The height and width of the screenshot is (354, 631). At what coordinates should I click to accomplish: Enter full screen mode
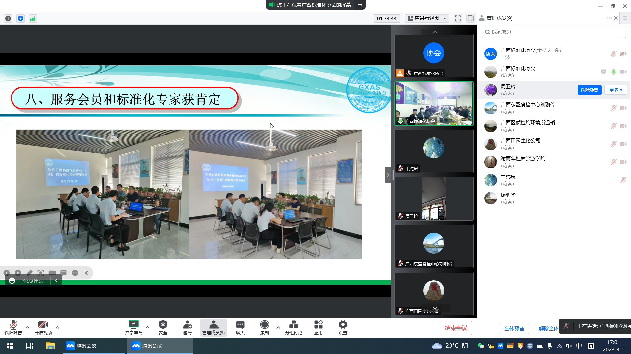[x=458, y=18]
